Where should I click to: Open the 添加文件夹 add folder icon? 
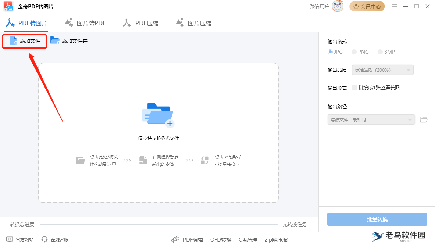pos(56,40)
